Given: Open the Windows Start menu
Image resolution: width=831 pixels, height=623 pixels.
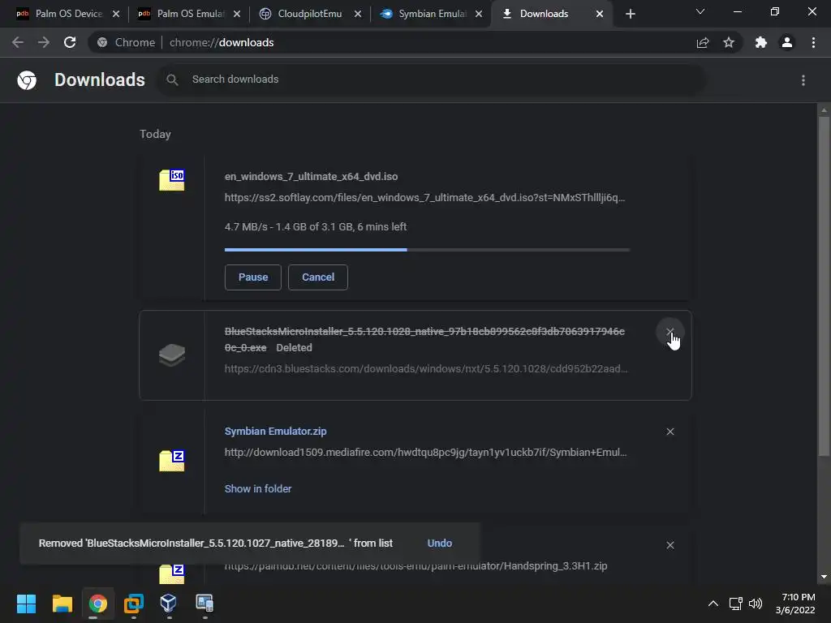Looking at the screenshot, I should point(26,604).
